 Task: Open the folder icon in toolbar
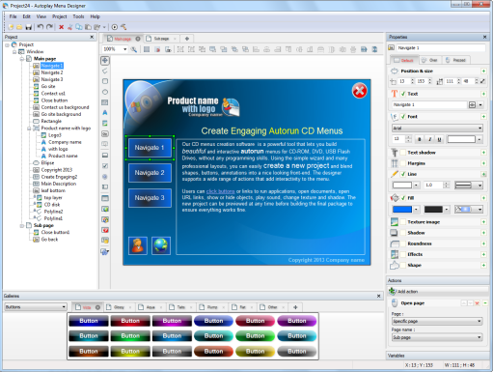click(x=19, y=27)
